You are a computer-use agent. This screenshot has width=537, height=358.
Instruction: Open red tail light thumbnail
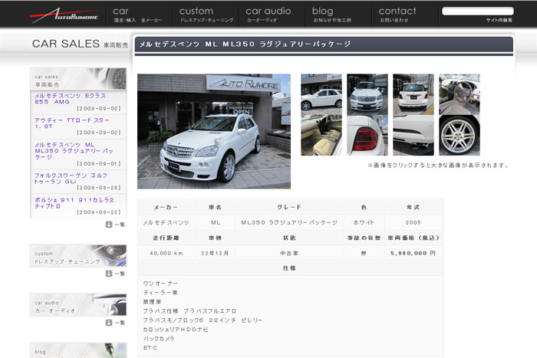[367, 135]
